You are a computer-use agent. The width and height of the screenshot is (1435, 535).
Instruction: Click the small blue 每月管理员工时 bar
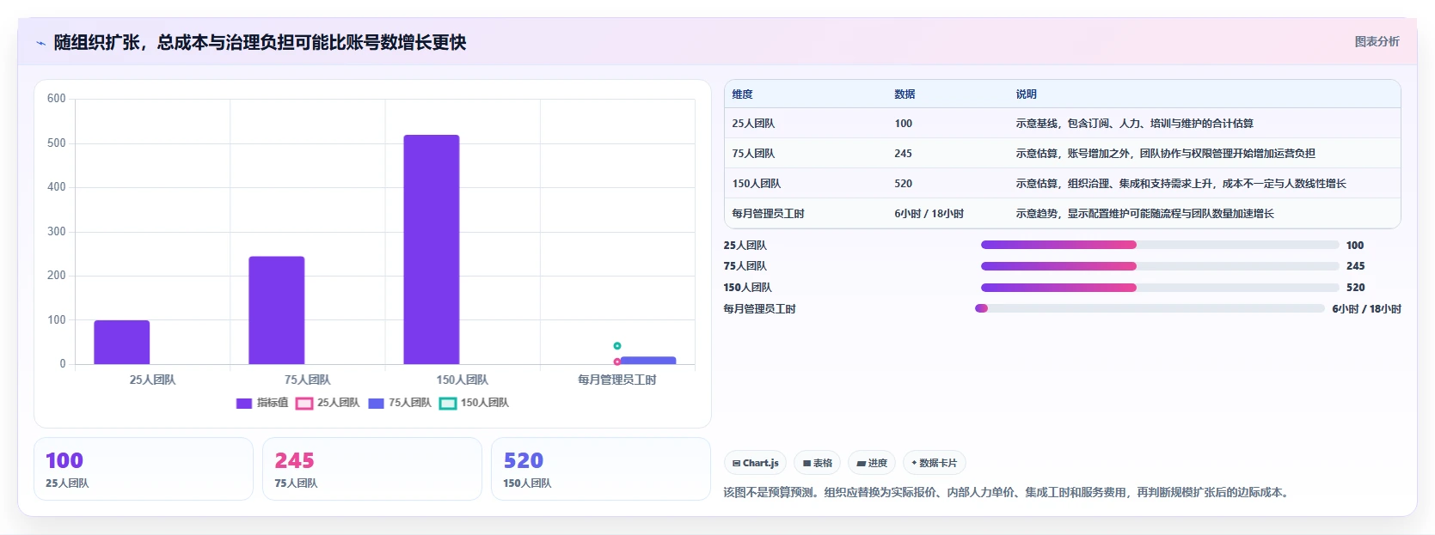tap(648, 361)
